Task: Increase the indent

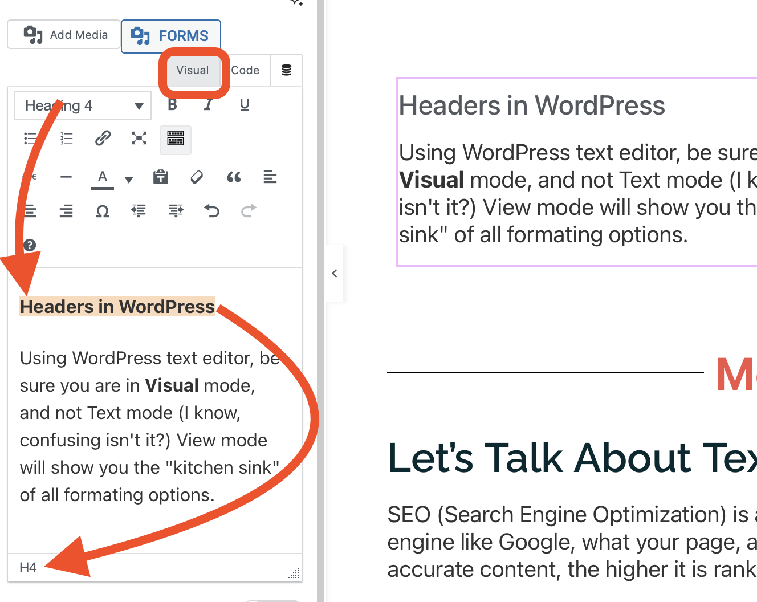Action: [176, 211]
